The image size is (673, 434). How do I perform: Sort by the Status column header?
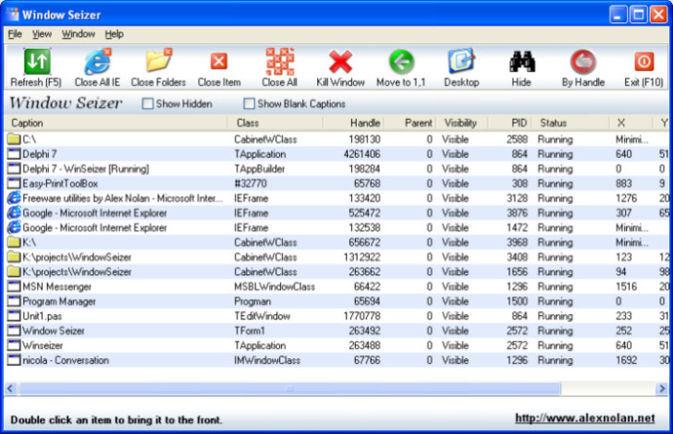(571, 123)
